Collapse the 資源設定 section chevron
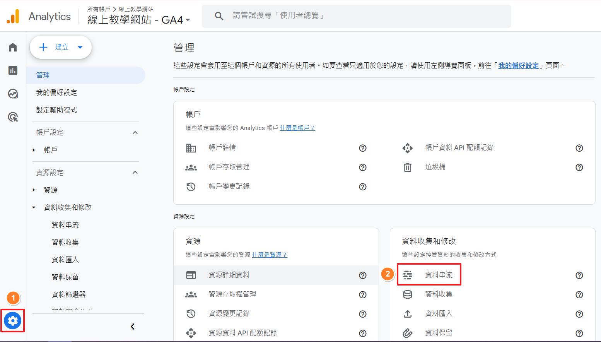The height and width of the screenshot is (342, 601). (135, 173)
